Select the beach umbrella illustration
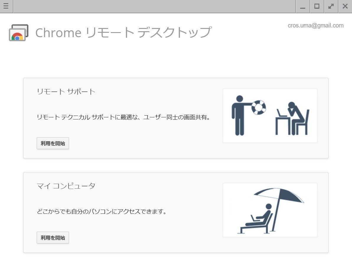Screen dimensions: 352x276 270,210
